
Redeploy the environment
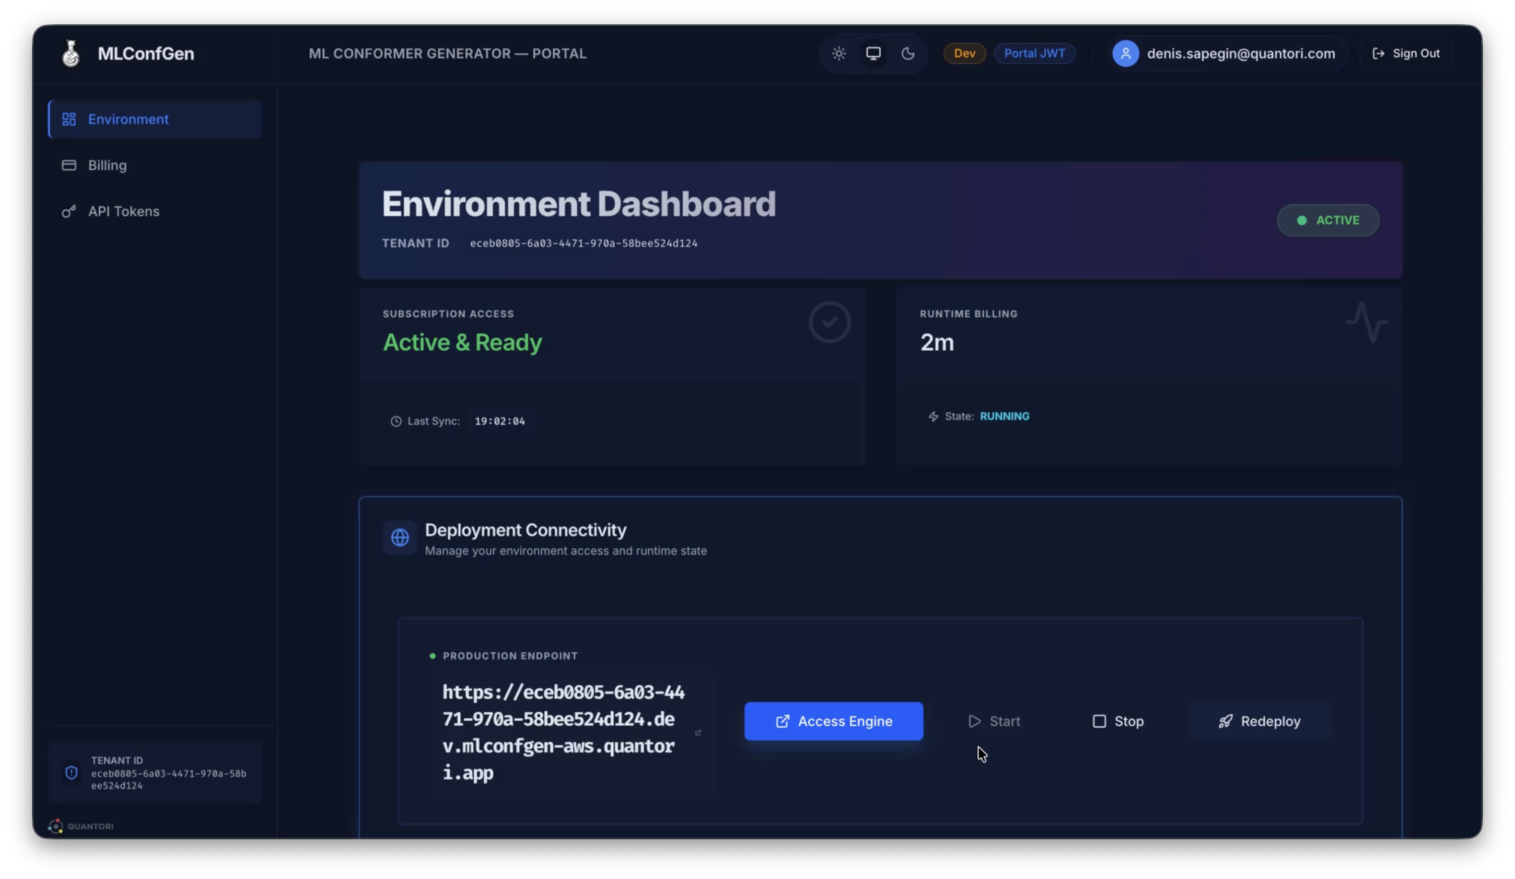(x=1259, y=721)
